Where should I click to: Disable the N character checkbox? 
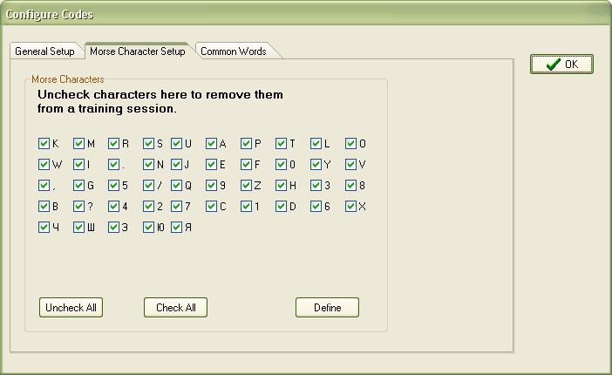149,165
